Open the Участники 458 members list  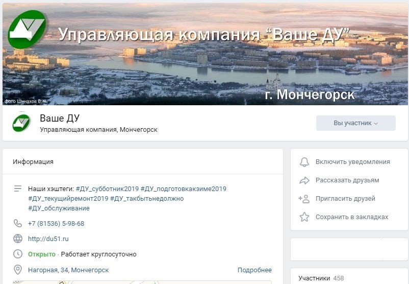click(x=321, y=278)
